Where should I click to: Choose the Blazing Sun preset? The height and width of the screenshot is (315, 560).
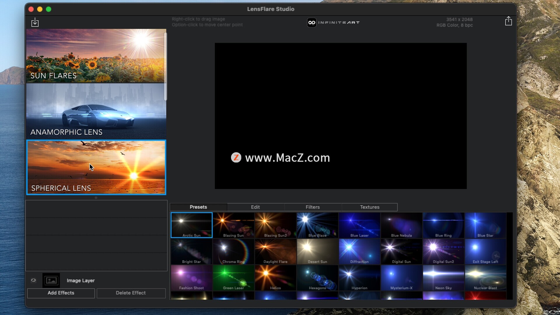(x=233, y=225)
